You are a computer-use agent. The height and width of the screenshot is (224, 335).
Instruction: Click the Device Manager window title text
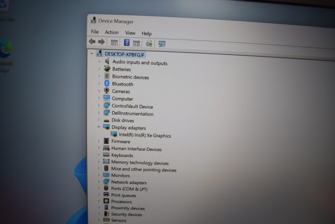click(x=116, y=21)
